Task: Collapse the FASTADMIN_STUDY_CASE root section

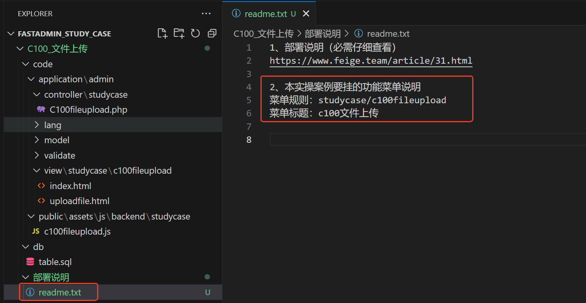Action: 11,34
